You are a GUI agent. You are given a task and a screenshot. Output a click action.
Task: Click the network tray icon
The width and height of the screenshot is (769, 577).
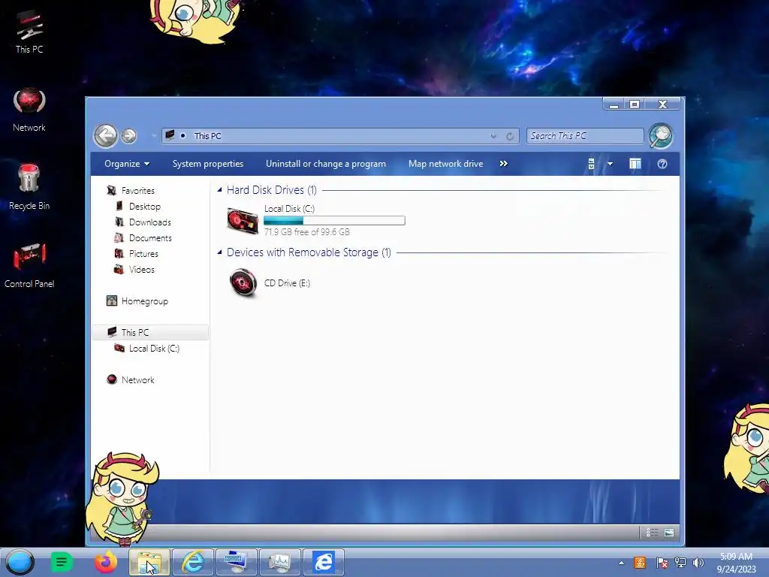(680, 563)
